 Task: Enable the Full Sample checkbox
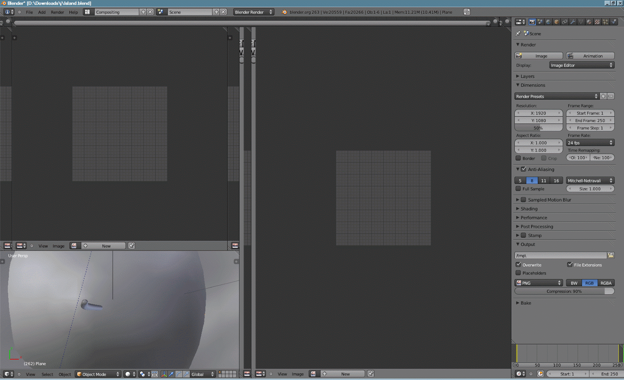[518, 189]
